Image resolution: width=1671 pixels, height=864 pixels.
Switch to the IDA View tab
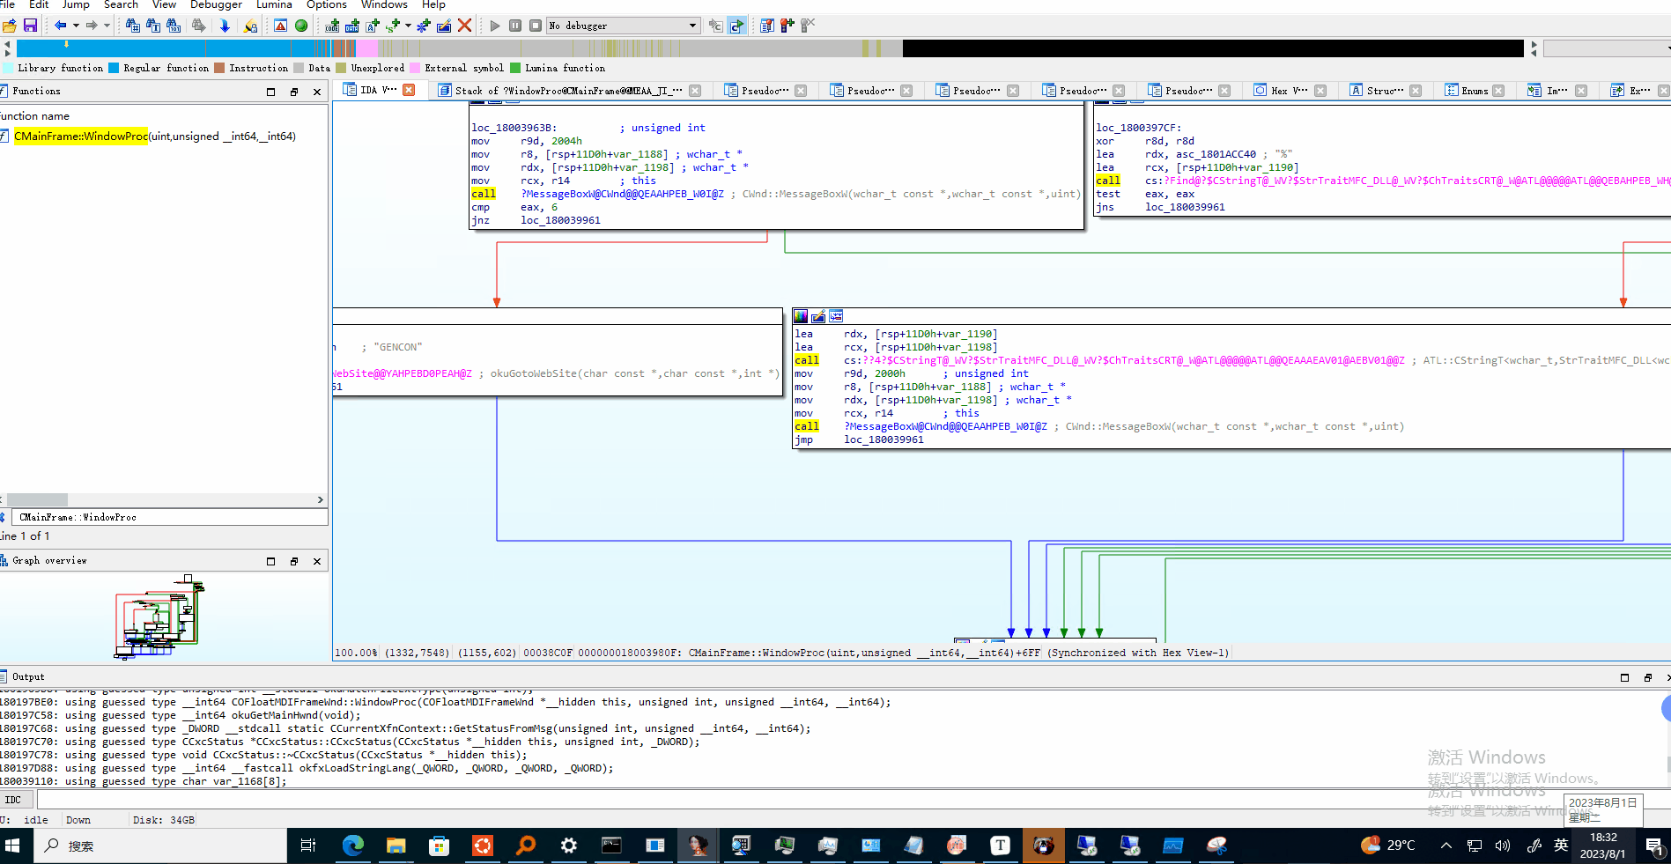pyautogui.click(x=378, y=90)
